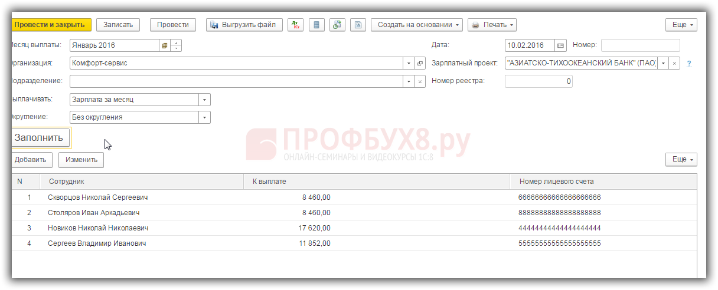Click the blue list icon in the toolbar

[316, 25]
